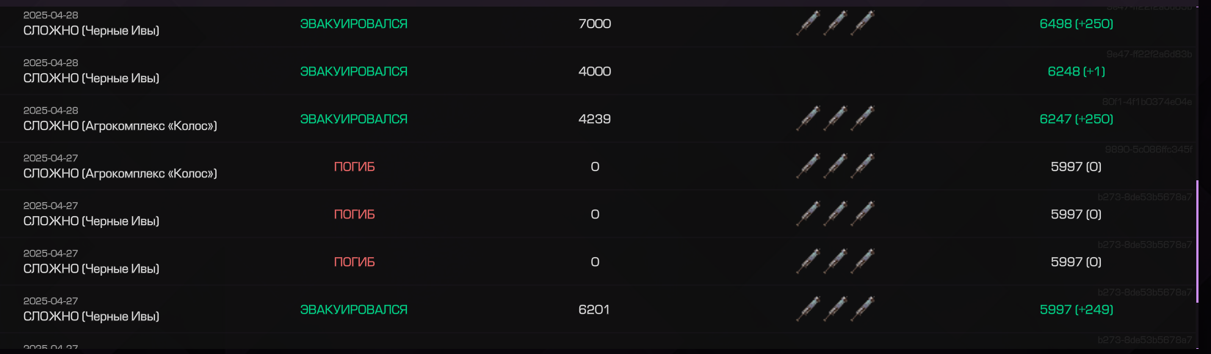
Task: Click first syringe icon in 6201-score row
Action: pyautogui.click(x=808, y=309)
